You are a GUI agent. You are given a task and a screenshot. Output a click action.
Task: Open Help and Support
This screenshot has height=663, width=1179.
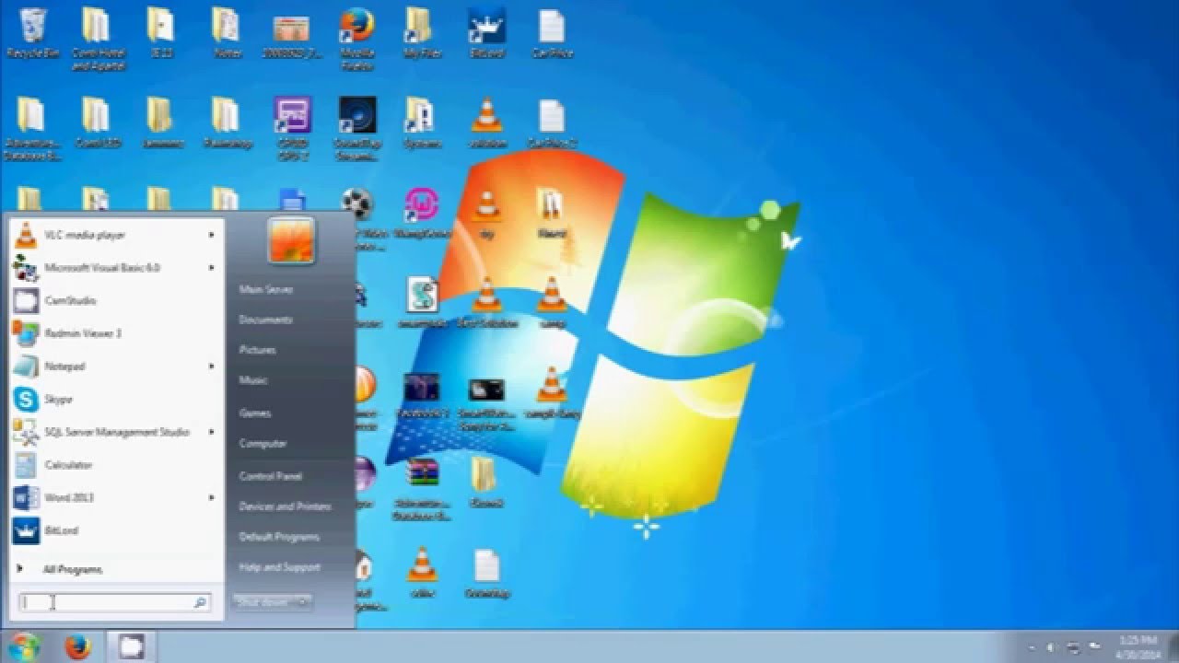279,567
